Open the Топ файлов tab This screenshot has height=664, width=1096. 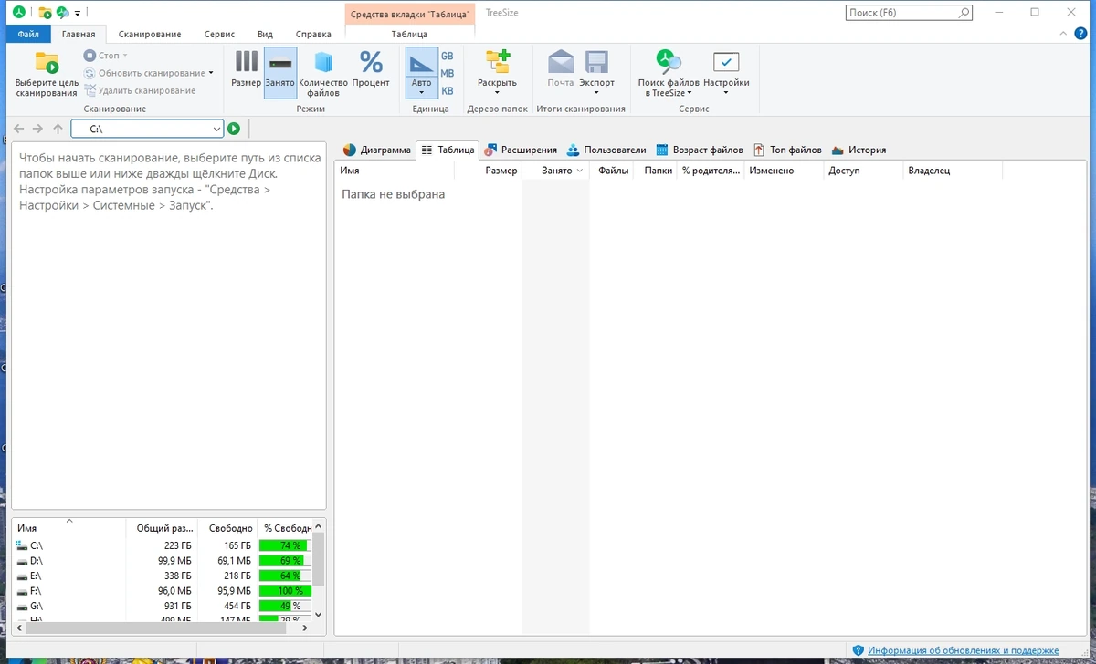(787, 150)
